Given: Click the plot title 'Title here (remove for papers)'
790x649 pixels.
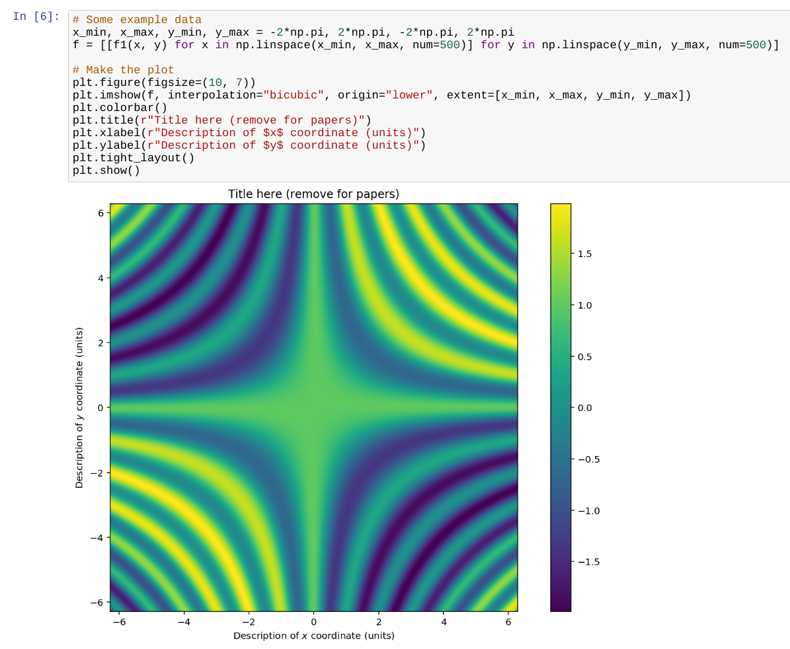Looking at the screenshot, I should point(313,194).
